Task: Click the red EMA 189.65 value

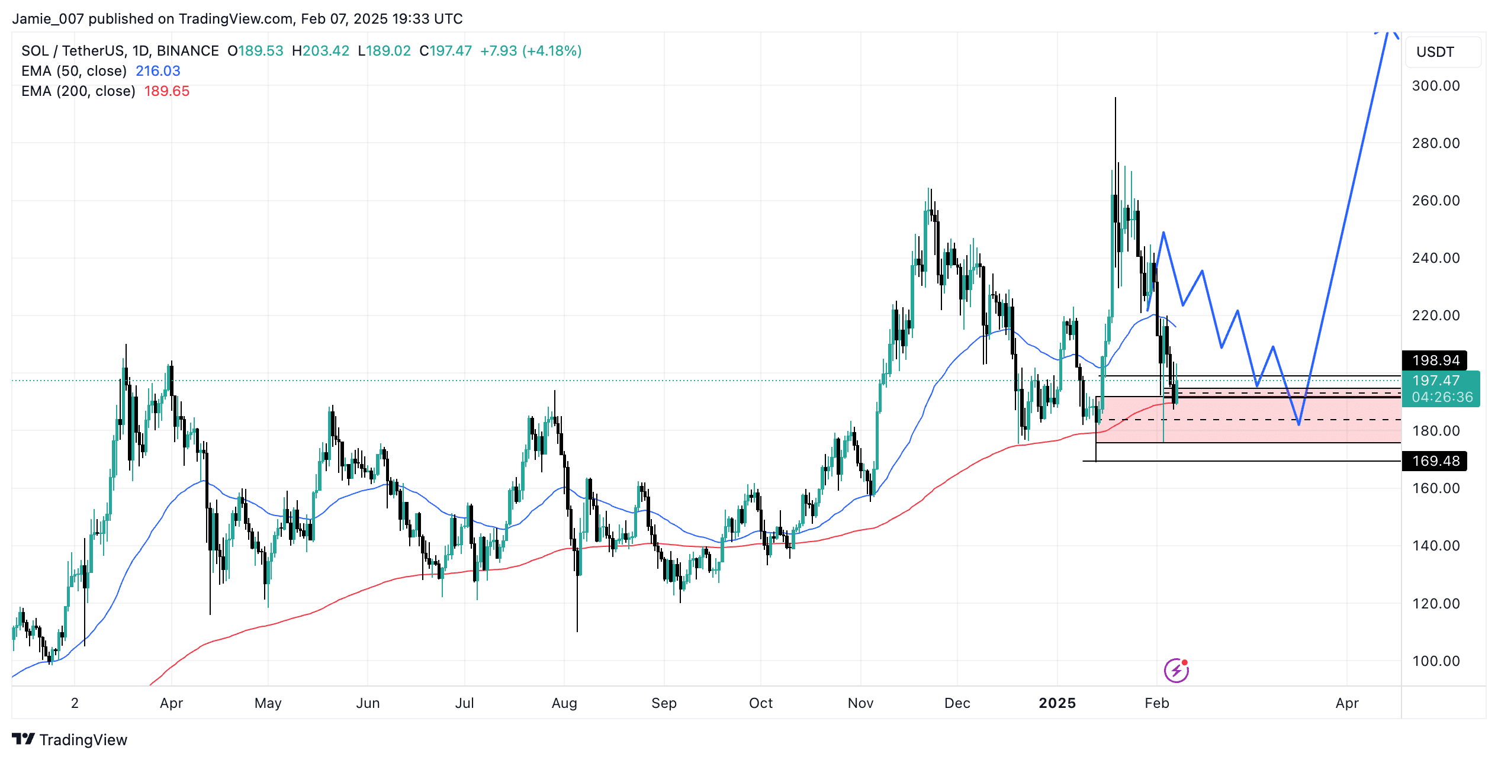Action: (x=166, y=91)
